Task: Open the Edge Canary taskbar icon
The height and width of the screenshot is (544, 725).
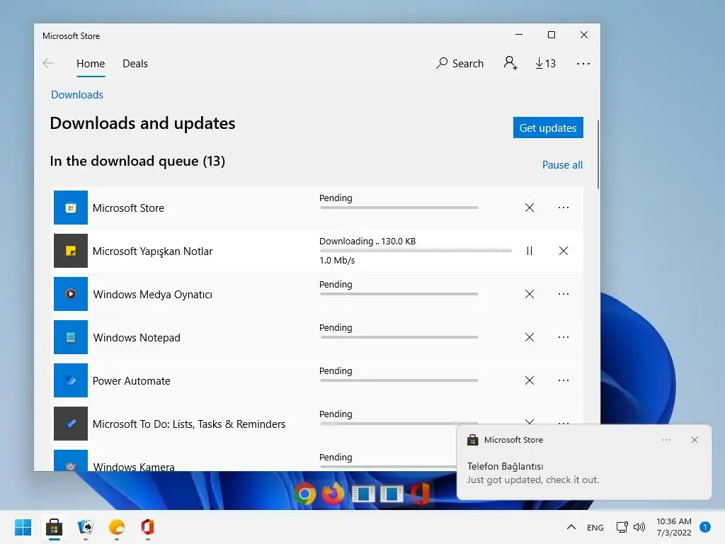Action: (x=117, y=527)
